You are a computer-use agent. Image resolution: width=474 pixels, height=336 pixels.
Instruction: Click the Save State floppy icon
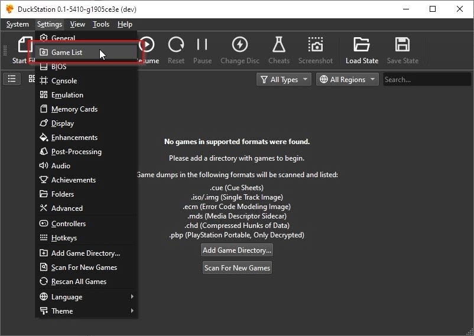point(402,45)
